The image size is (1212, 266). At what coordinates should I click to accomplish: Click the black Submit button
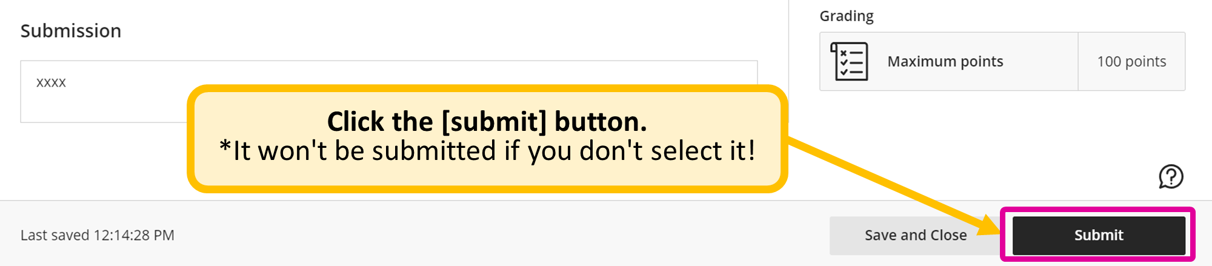tap(1098, 235)
